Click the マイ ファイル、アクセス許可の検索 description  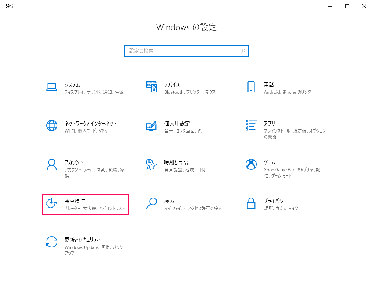click(x=194, y=209)
